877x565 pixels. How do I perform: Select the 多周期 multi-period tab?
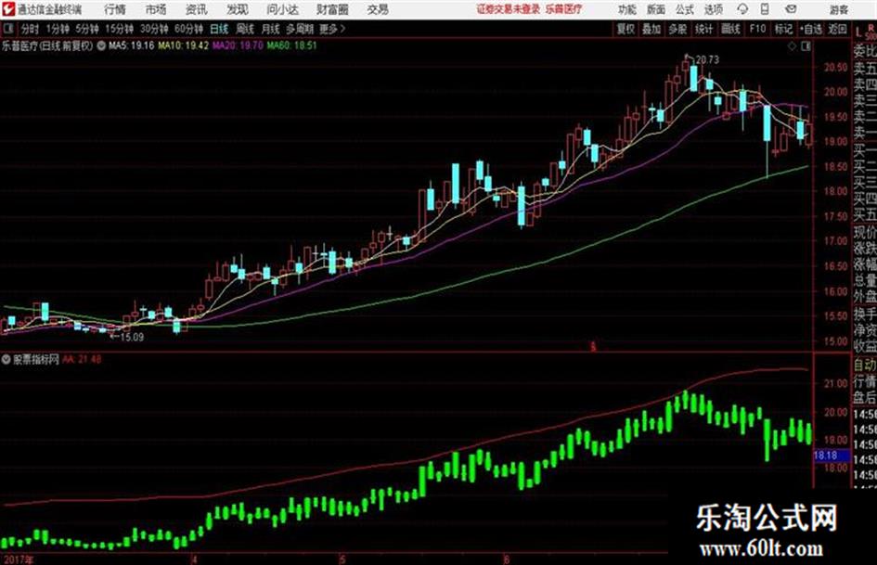[300, 29]
